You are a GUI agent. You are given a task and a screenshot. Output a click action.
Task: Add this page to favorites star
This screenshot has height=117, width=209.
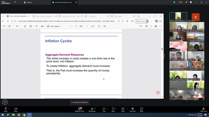point(122,21)
